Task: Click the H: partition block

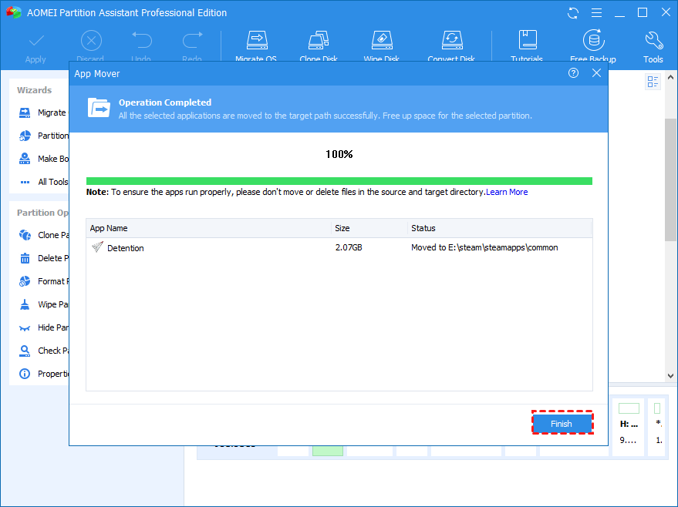Action: tap(629, 427)
